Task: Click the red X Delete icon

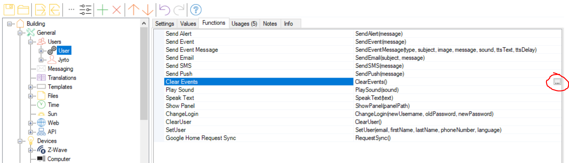Action: pos(116,10)
